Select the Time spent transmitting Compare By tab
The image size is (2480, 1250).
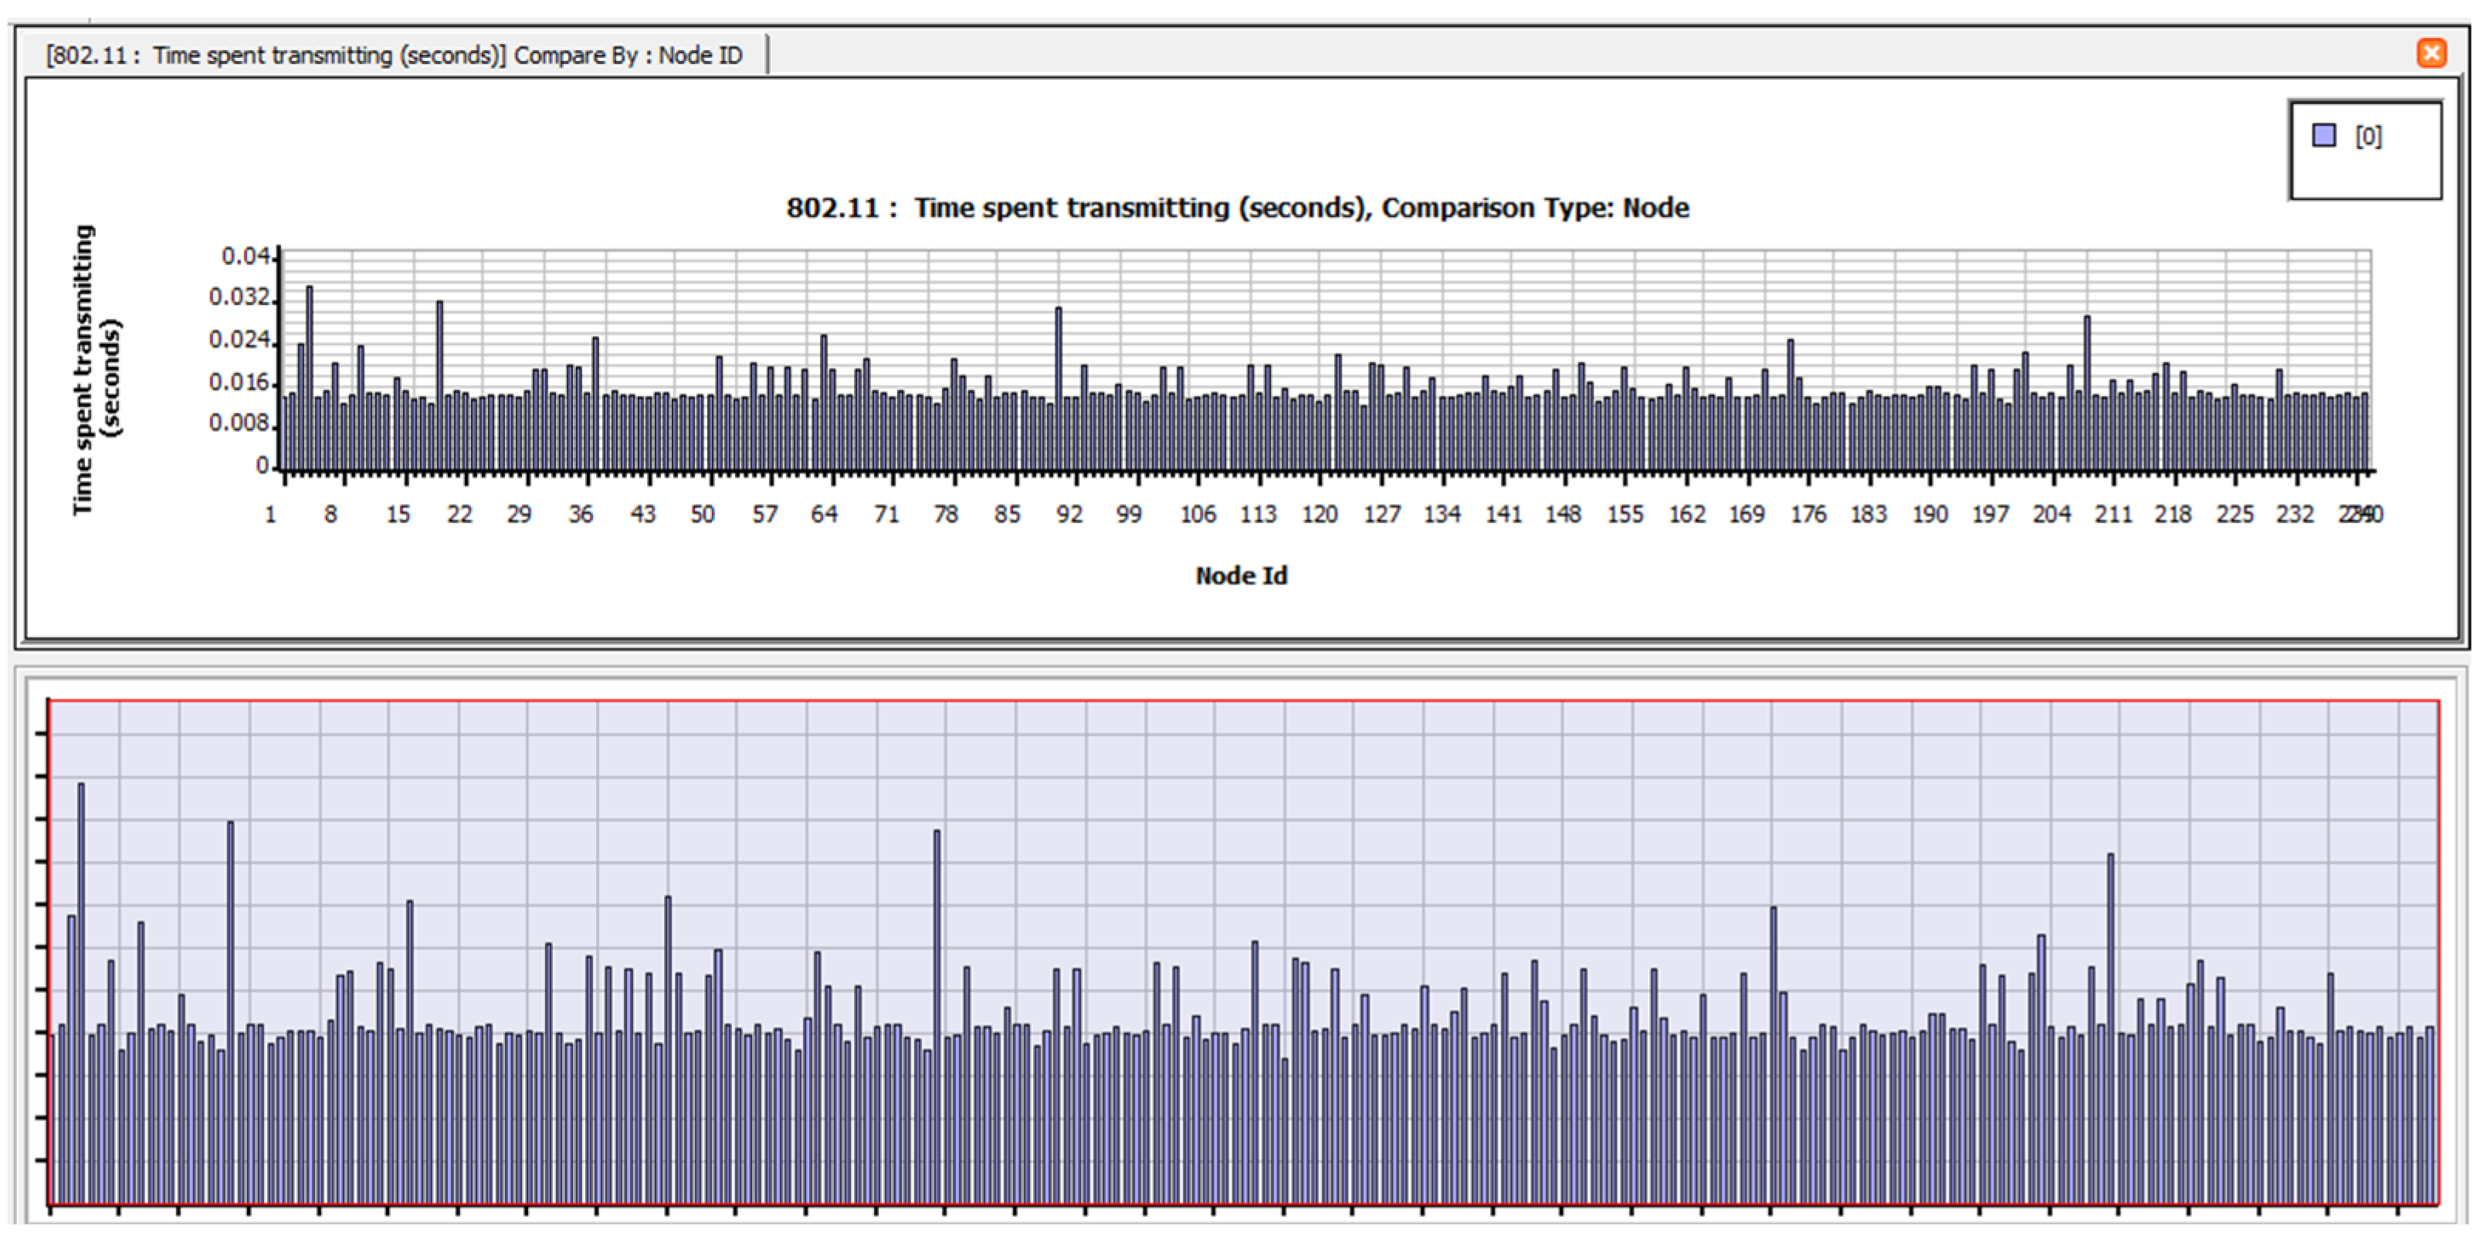click(395, 55)
